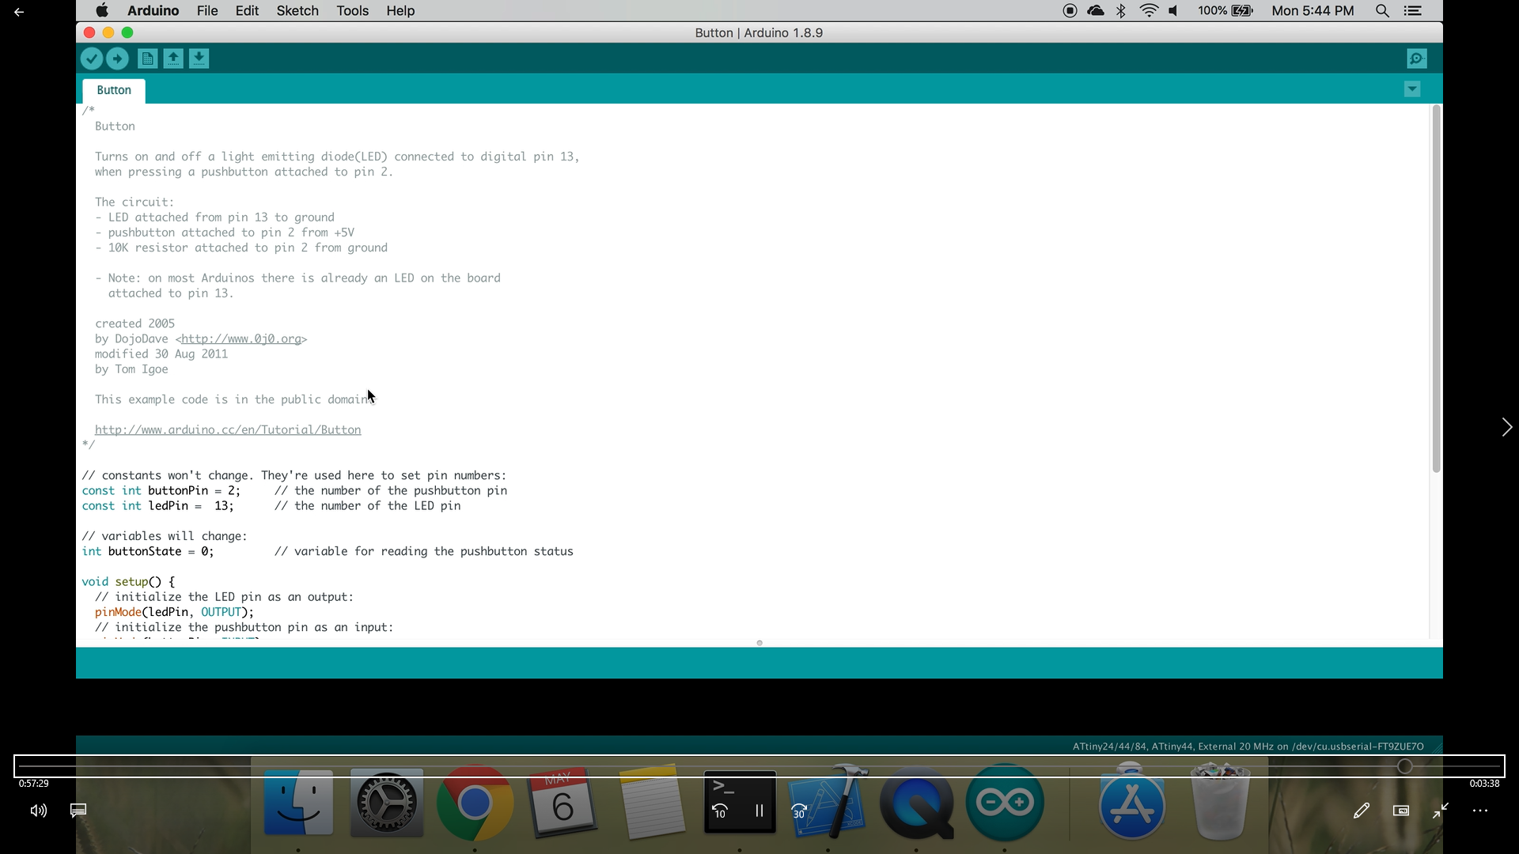
Task: Click the Spotlight search icon in the menu bar
Action: tap(1382, 11)
